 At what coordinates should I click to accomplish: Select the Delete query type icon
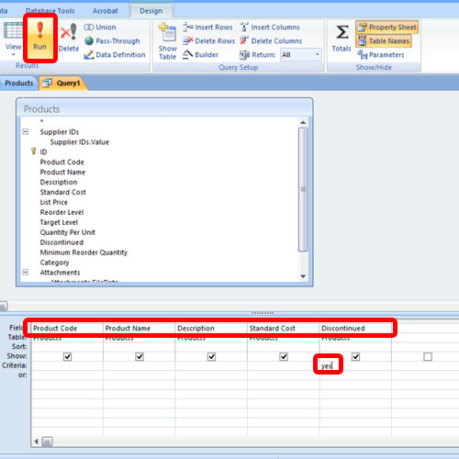point(69,38)
